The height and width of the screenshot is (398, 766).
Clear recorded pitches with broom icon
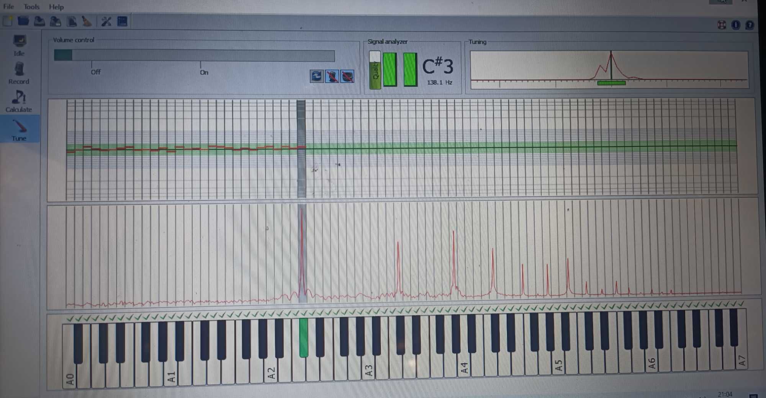(x=87, y=21)
